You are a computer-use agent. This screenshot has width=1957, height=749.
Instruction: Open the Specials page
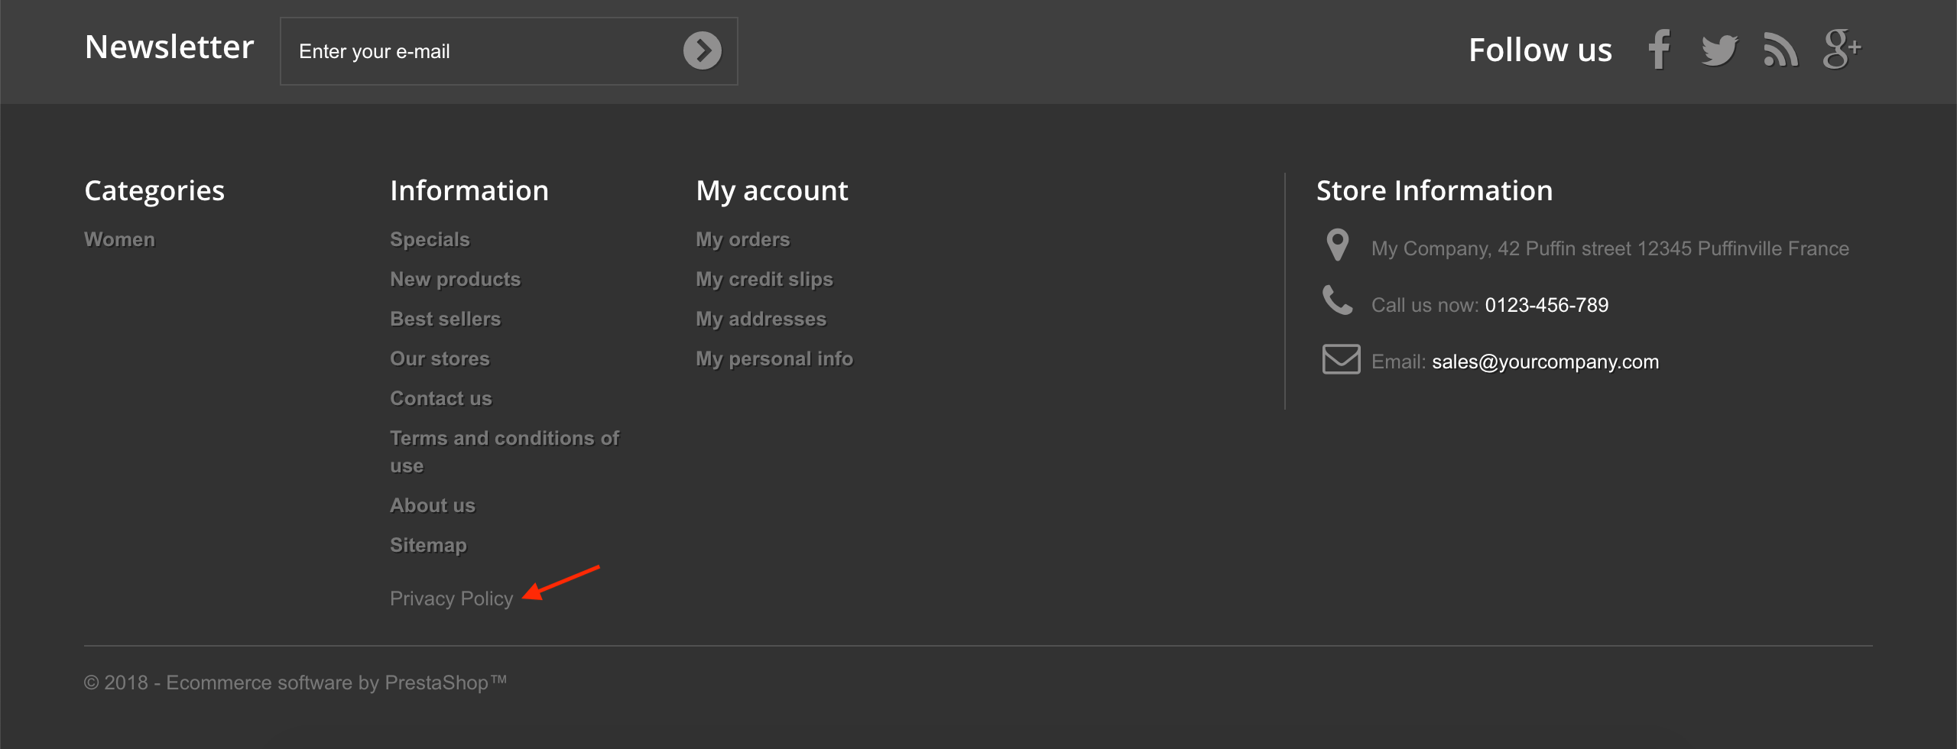(430, 238)
